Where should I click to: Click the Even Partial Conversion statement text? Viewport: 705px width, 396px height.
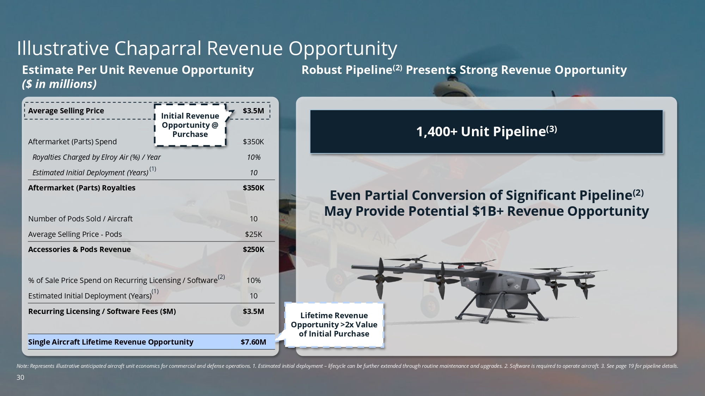[486, 203]
